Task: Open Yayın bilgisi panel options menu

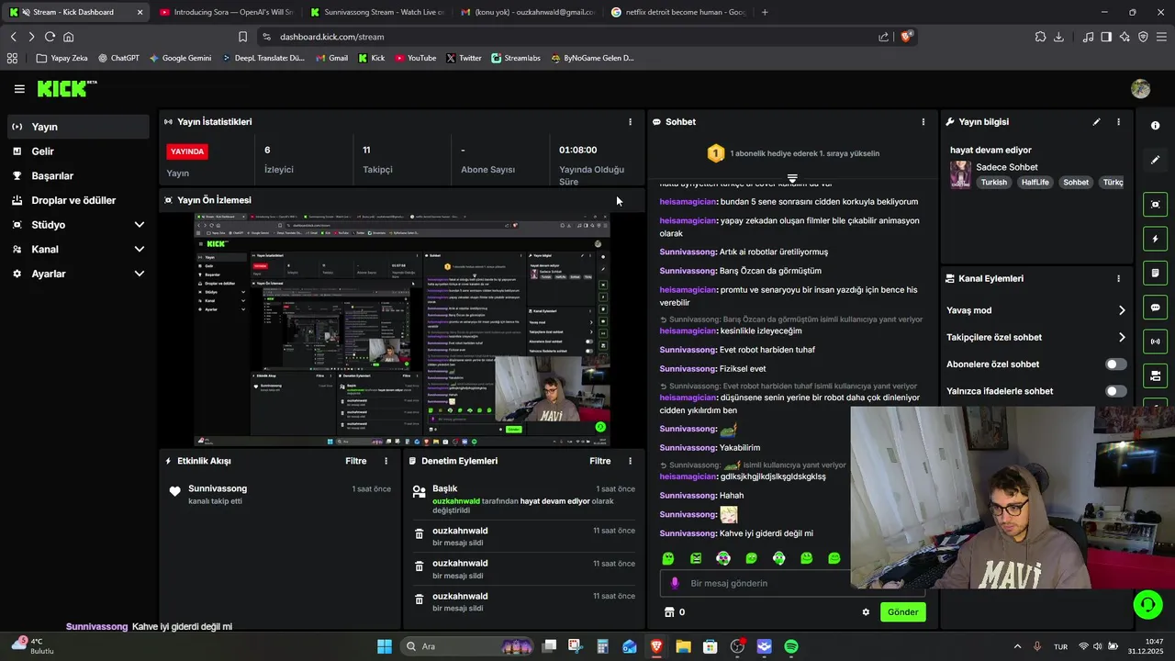Action: 1118,121
